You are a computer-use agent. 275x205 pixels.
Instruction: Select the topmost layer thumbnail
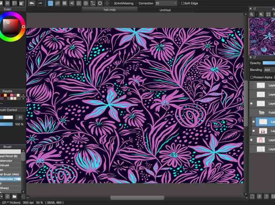click(261, 85)
